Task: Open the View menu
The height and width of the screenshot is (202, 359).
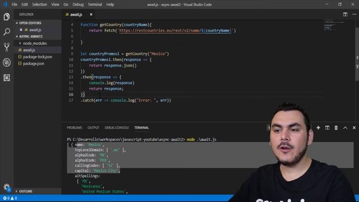Action: tap(55, 4)
